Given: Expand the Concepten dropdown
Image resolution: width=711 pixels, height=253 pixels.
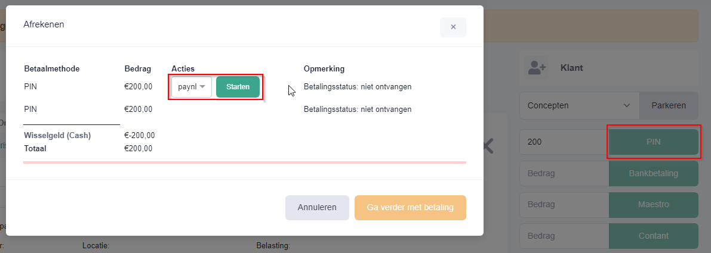Looking at the screenshot, I should pos(580,105).
